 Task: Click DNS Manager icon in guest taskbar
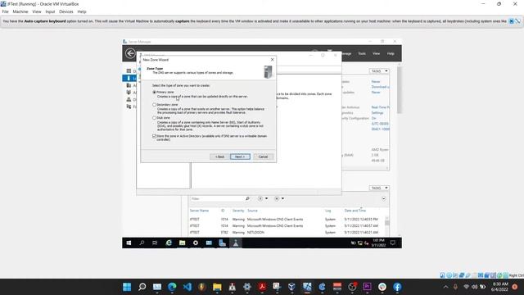pyautogui.click(x=236, y=243)
